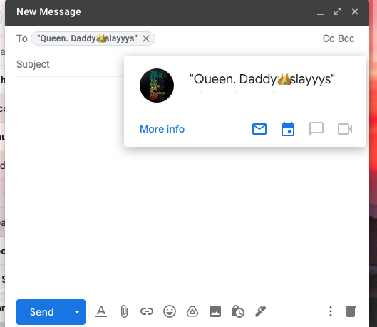
Task: Add Bcc recipients
Action: pyautogui.click(x=346, y=38)
